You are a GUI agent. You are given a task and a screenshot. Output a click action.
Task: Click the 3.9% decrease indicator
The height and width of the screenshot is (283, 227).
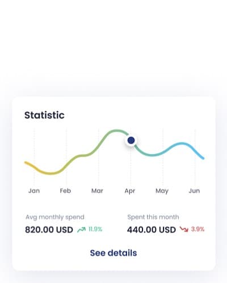[x=197, y=229]
